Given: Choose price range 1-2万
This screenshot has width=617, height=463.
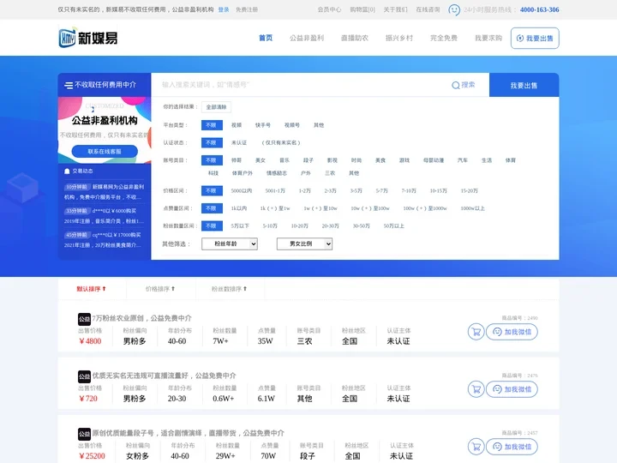Looking at the screenshot, I should pos(304,190).
